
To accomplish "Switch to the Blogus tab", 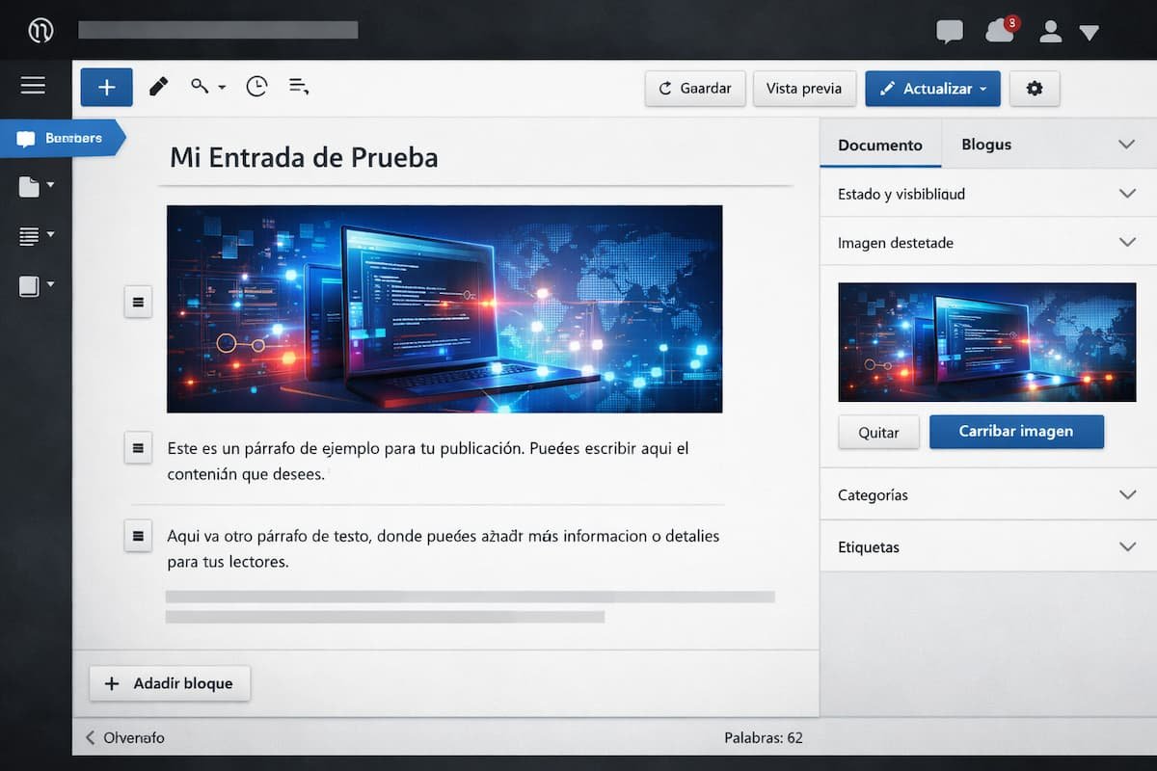I will (x=985, y=144).
